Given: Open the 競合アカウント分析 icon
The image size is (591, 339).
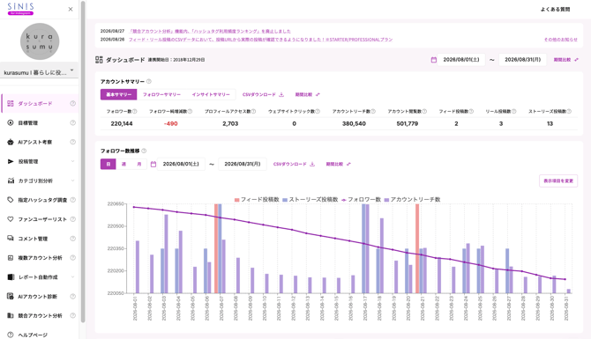Looking at the screenshot, I should pos(11,315).
